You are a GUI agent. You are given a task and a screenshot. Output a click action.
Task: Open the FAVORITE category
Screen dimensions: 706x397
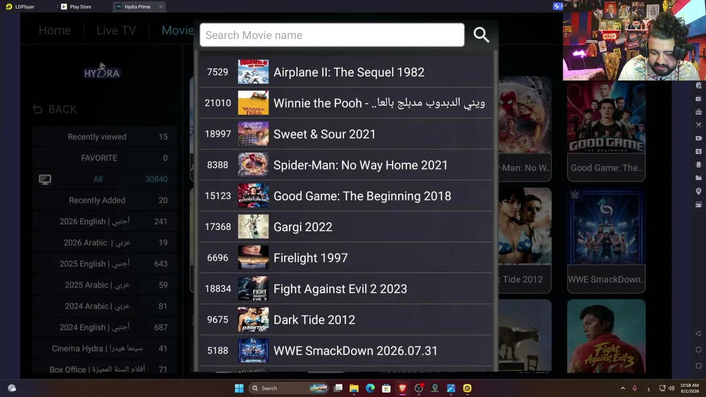pyautogui.click(x=105, y=158)
